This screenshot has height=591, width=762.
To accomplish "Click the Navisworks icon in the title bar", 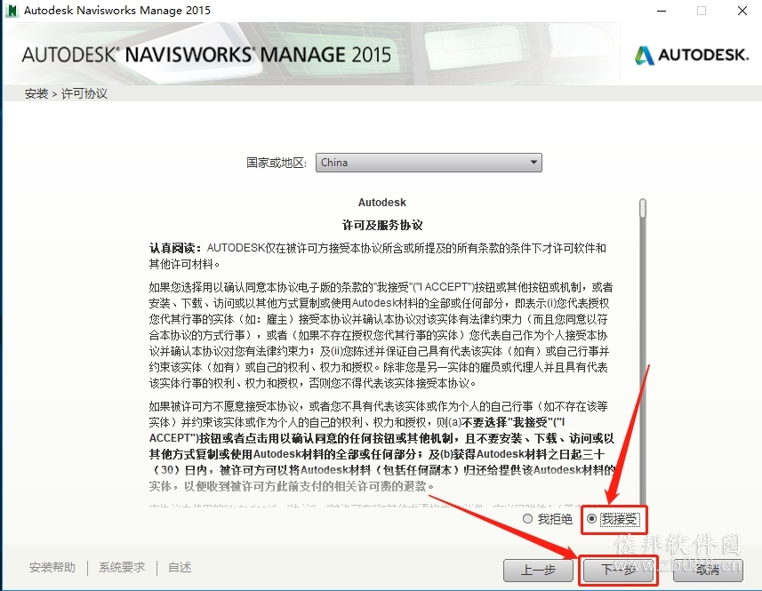I will 12,10.
